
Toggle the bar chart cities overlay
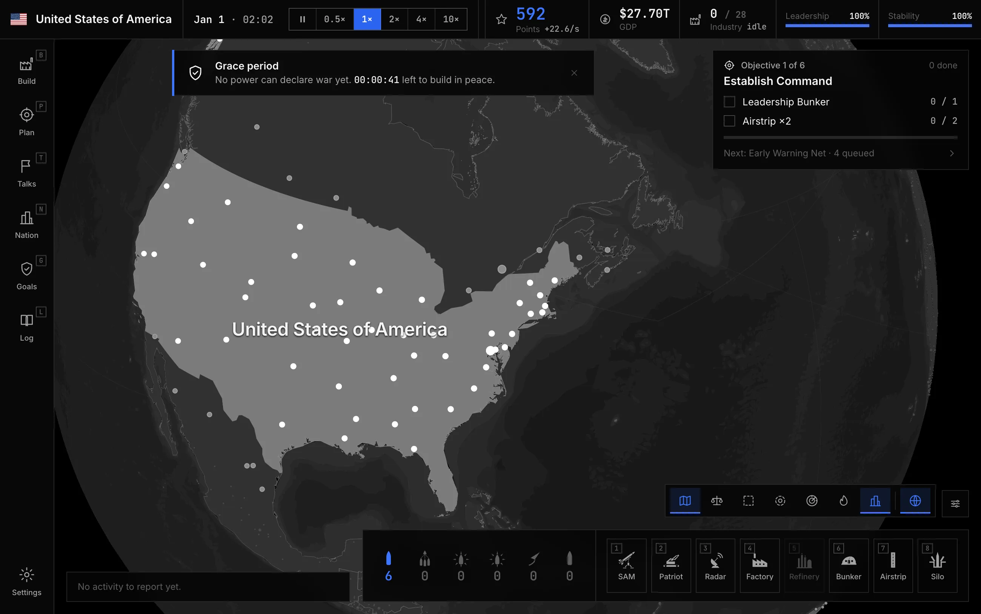[875, 501]
